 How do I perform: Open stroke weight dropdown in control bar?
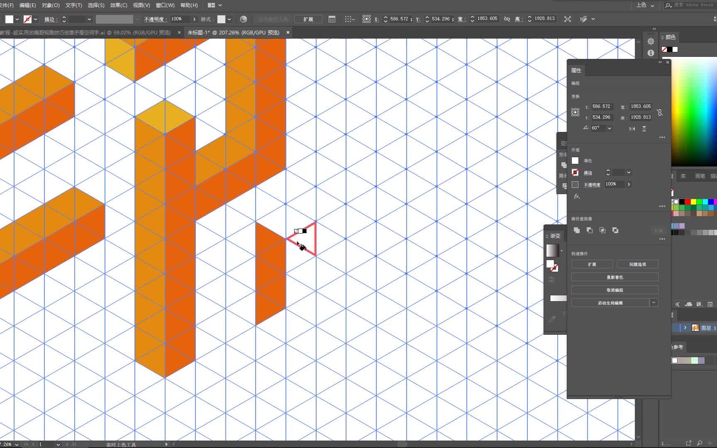coord(89,19)
